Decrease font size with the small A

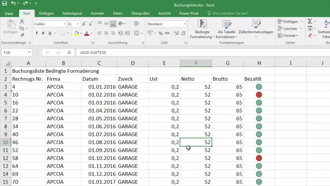90,24
